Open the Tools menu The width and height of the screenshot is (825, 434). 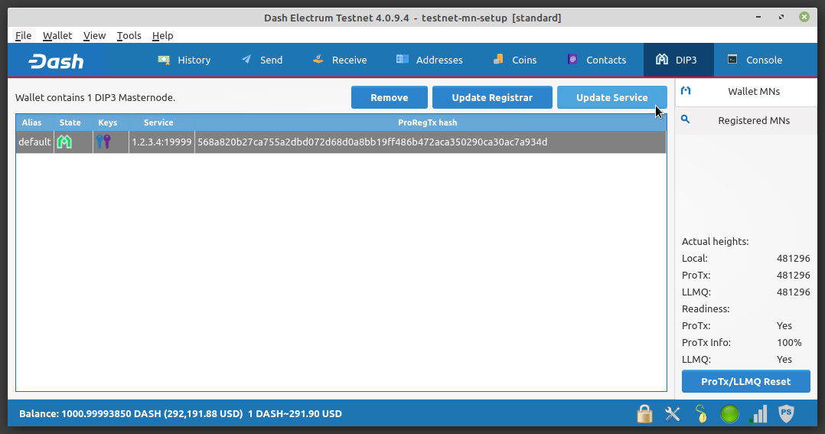(129, 35)
